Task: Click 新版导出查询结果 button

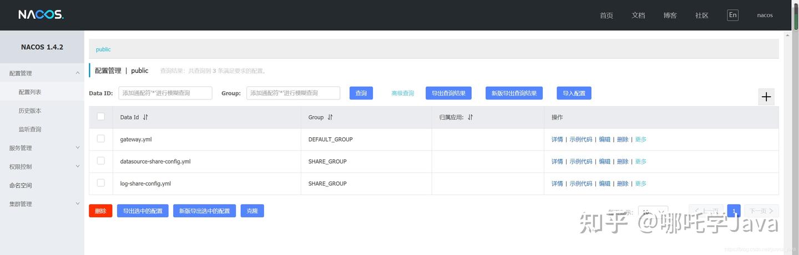Action: tap(514, 93)
